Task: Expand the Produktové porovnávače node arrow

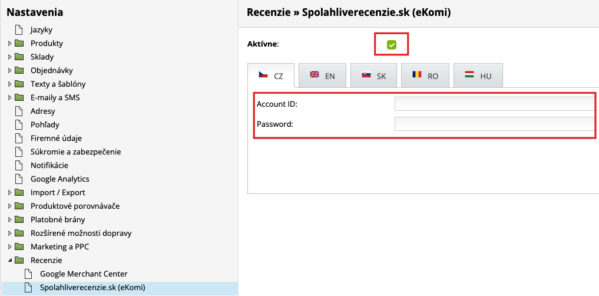Action: (10, 206)
